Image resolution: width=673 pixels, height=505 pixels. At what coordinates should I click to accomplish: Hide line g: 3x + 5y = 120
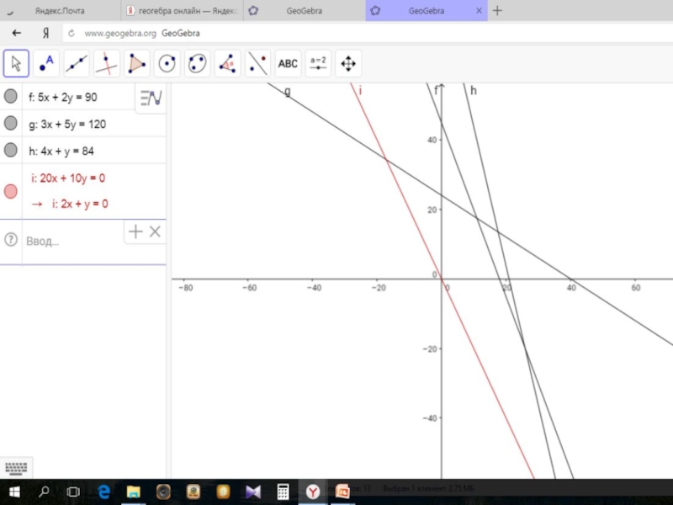pyautogui.click(x=11, y=124)
